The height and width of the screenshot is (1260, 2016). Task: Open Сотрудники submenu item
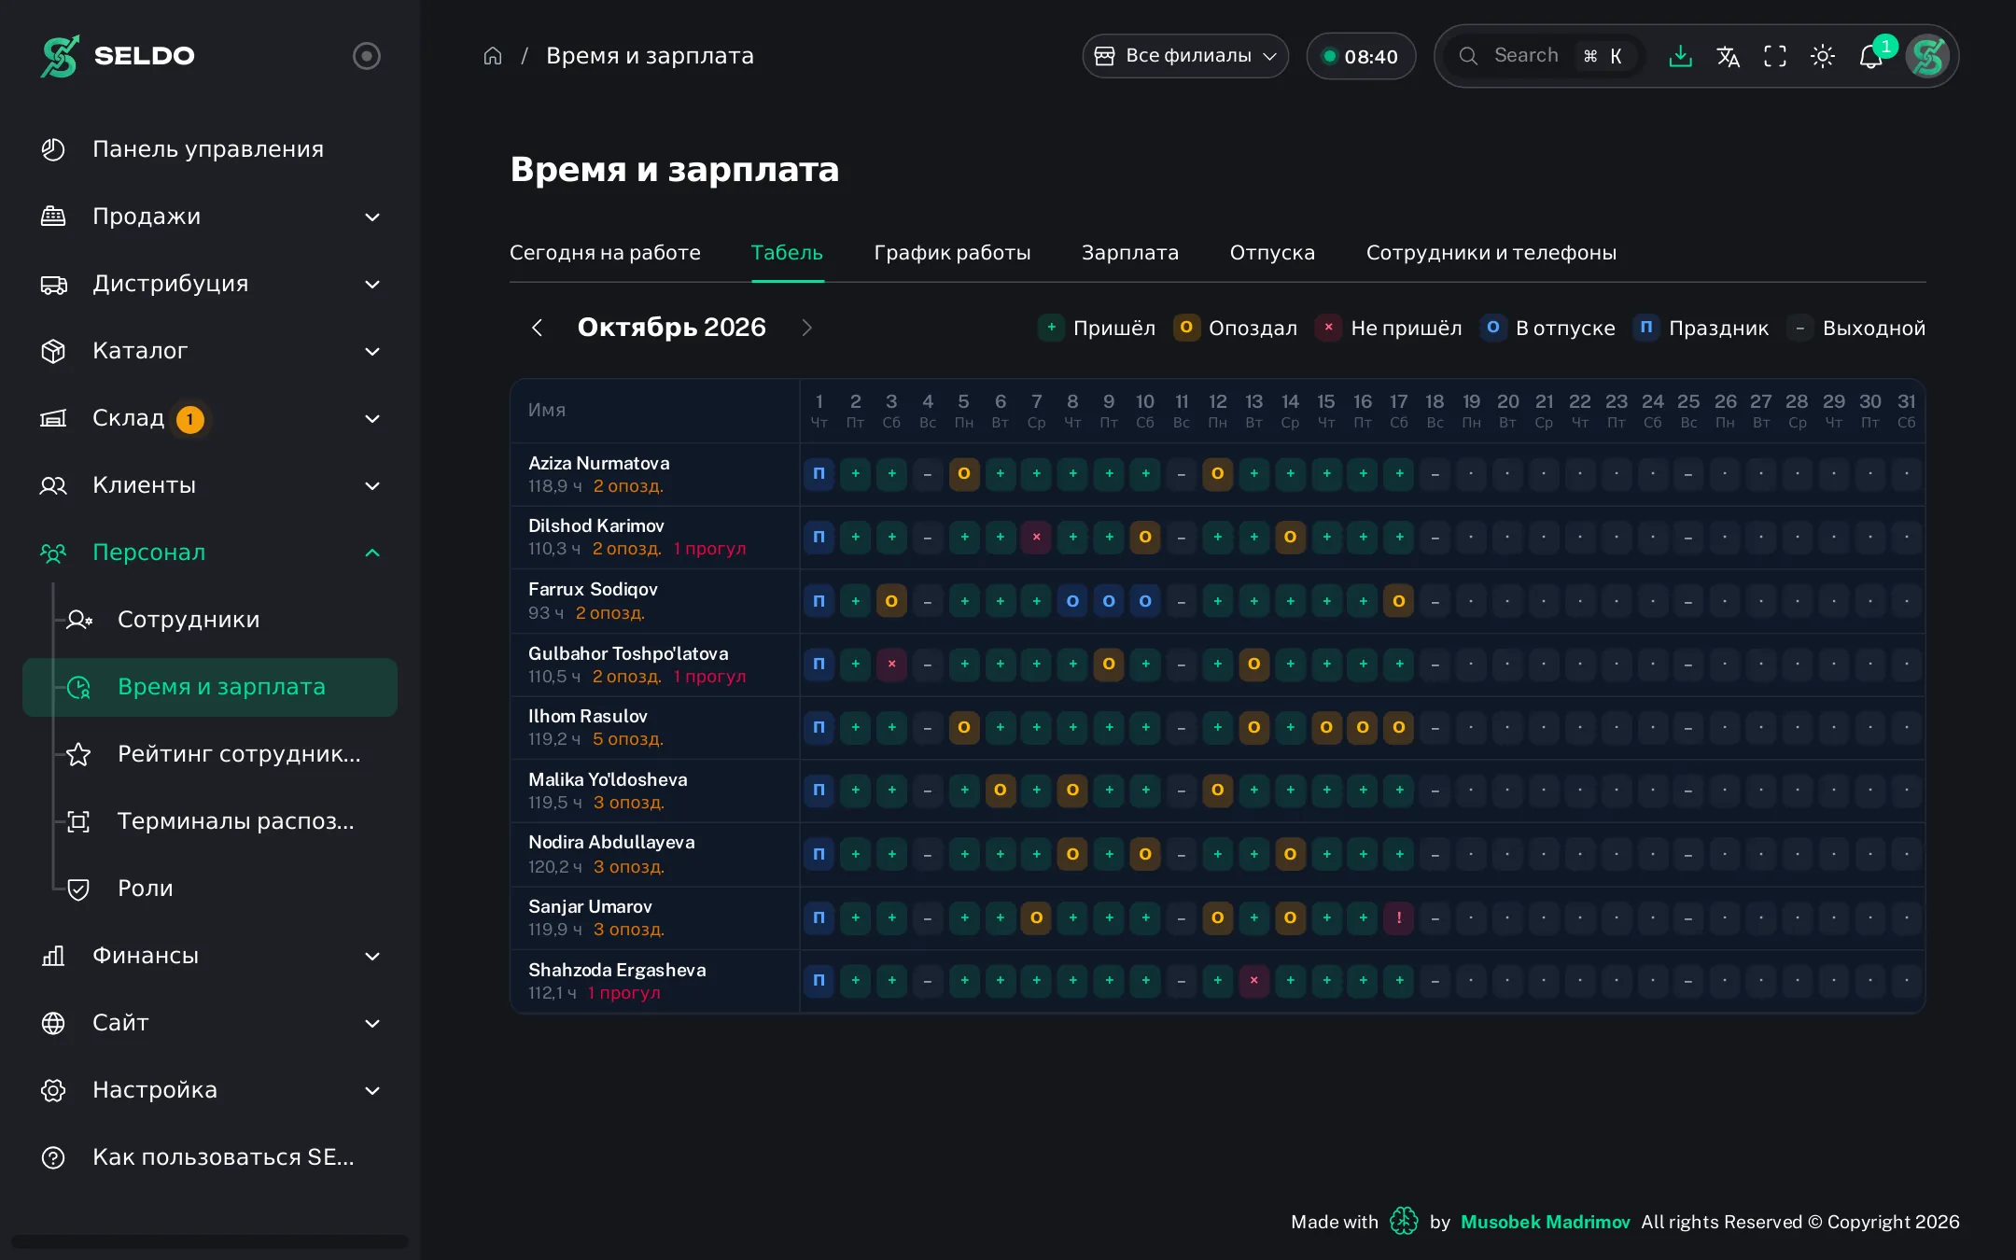pyautogui.click(x=210, y=620)
